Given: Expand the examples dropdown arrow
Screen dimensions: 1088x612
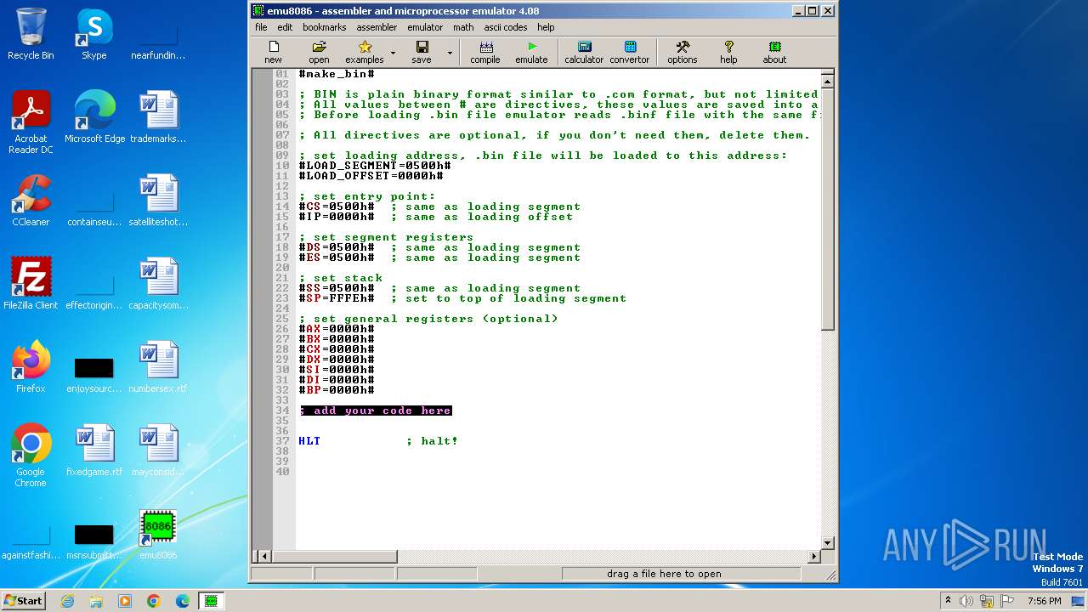Looking at the screenshot, I should pyautogui.click(x=393, y=53).
